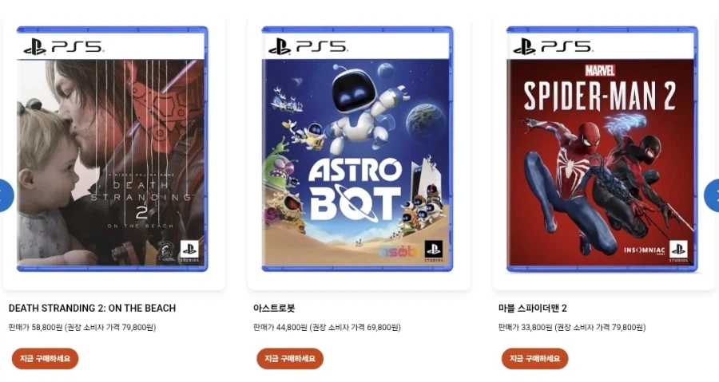719x382 pixels.
Task: Buy now button under 아스트로봇
Action: [x=290, y=359]
